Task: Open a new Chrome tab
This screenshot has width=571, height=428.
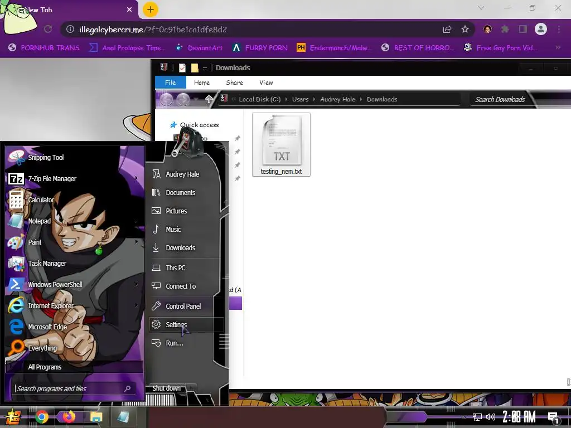Action: point(151,9)
